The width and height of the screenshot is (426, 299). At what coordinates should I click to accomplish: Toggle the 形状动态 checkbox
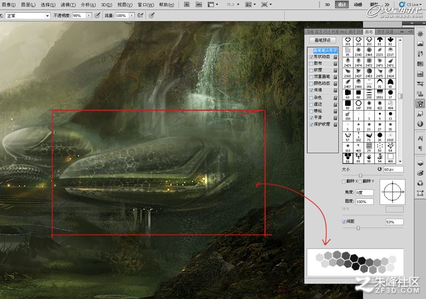pos(312,57)
